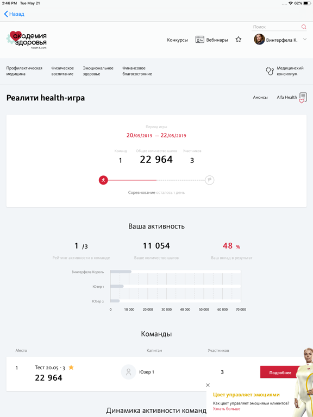Open Эмоциональное здоровье section
The height and width of the screenshot is (417, 313).
tap(98, 71)
